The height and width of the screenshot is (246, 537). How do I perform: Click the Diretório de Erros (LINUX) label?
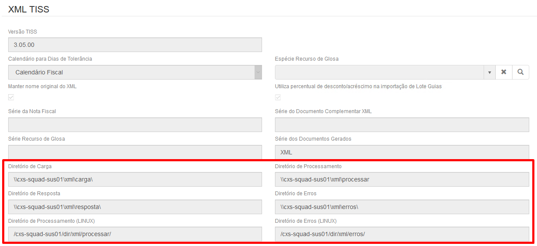click(x=306, y=221)
